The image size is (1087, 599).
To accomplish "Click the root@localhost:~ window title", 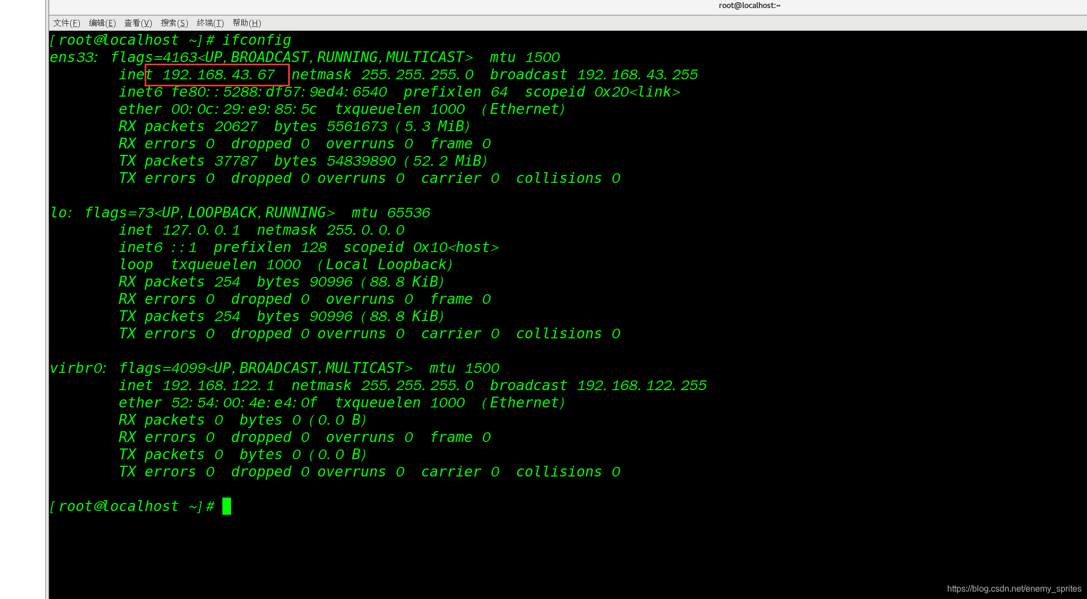I will click(749, 5).
